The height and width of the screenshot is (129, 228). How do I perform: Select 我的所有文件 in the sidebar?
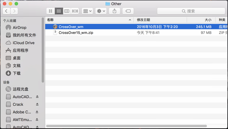tap(21, 35)
